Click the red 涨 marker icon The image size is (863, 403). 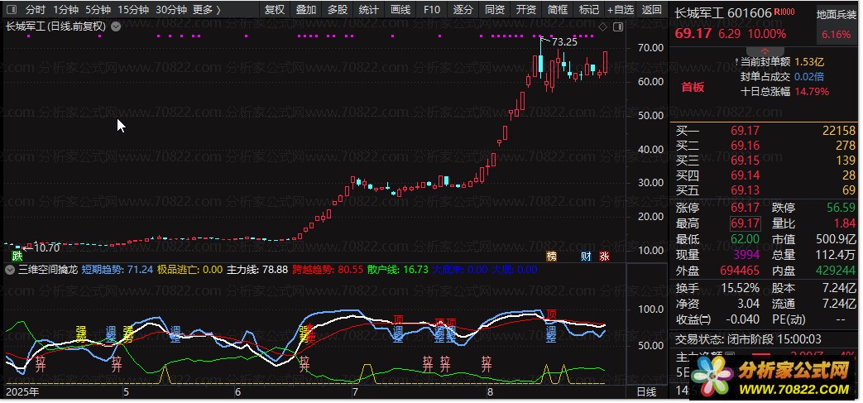pyautogui.click(x=604, y=256)
